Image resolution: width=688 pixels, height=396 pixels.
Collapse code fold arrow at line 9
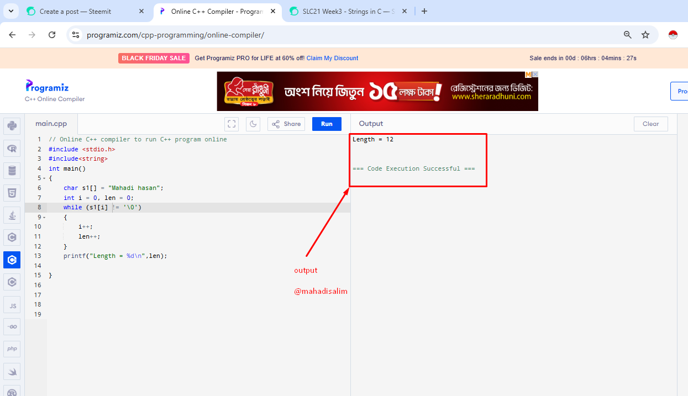[x=44, y=217]
